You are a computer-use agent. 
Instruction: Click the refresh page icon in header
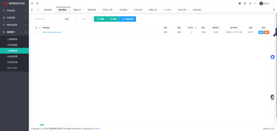[37, 3]
